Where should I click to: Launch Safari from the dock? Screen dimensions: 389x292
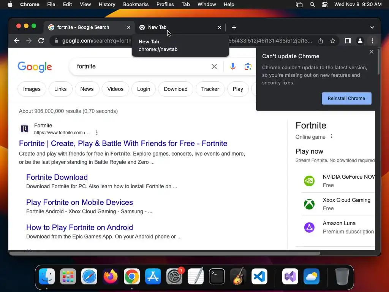(x=89, y=276)
